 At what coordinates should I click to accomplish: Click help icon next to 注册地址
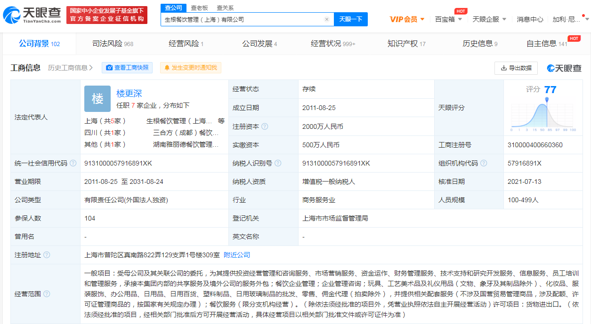(x=47, y=255)
